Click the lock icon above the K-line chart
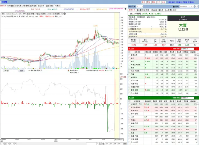 pos(125,9)
